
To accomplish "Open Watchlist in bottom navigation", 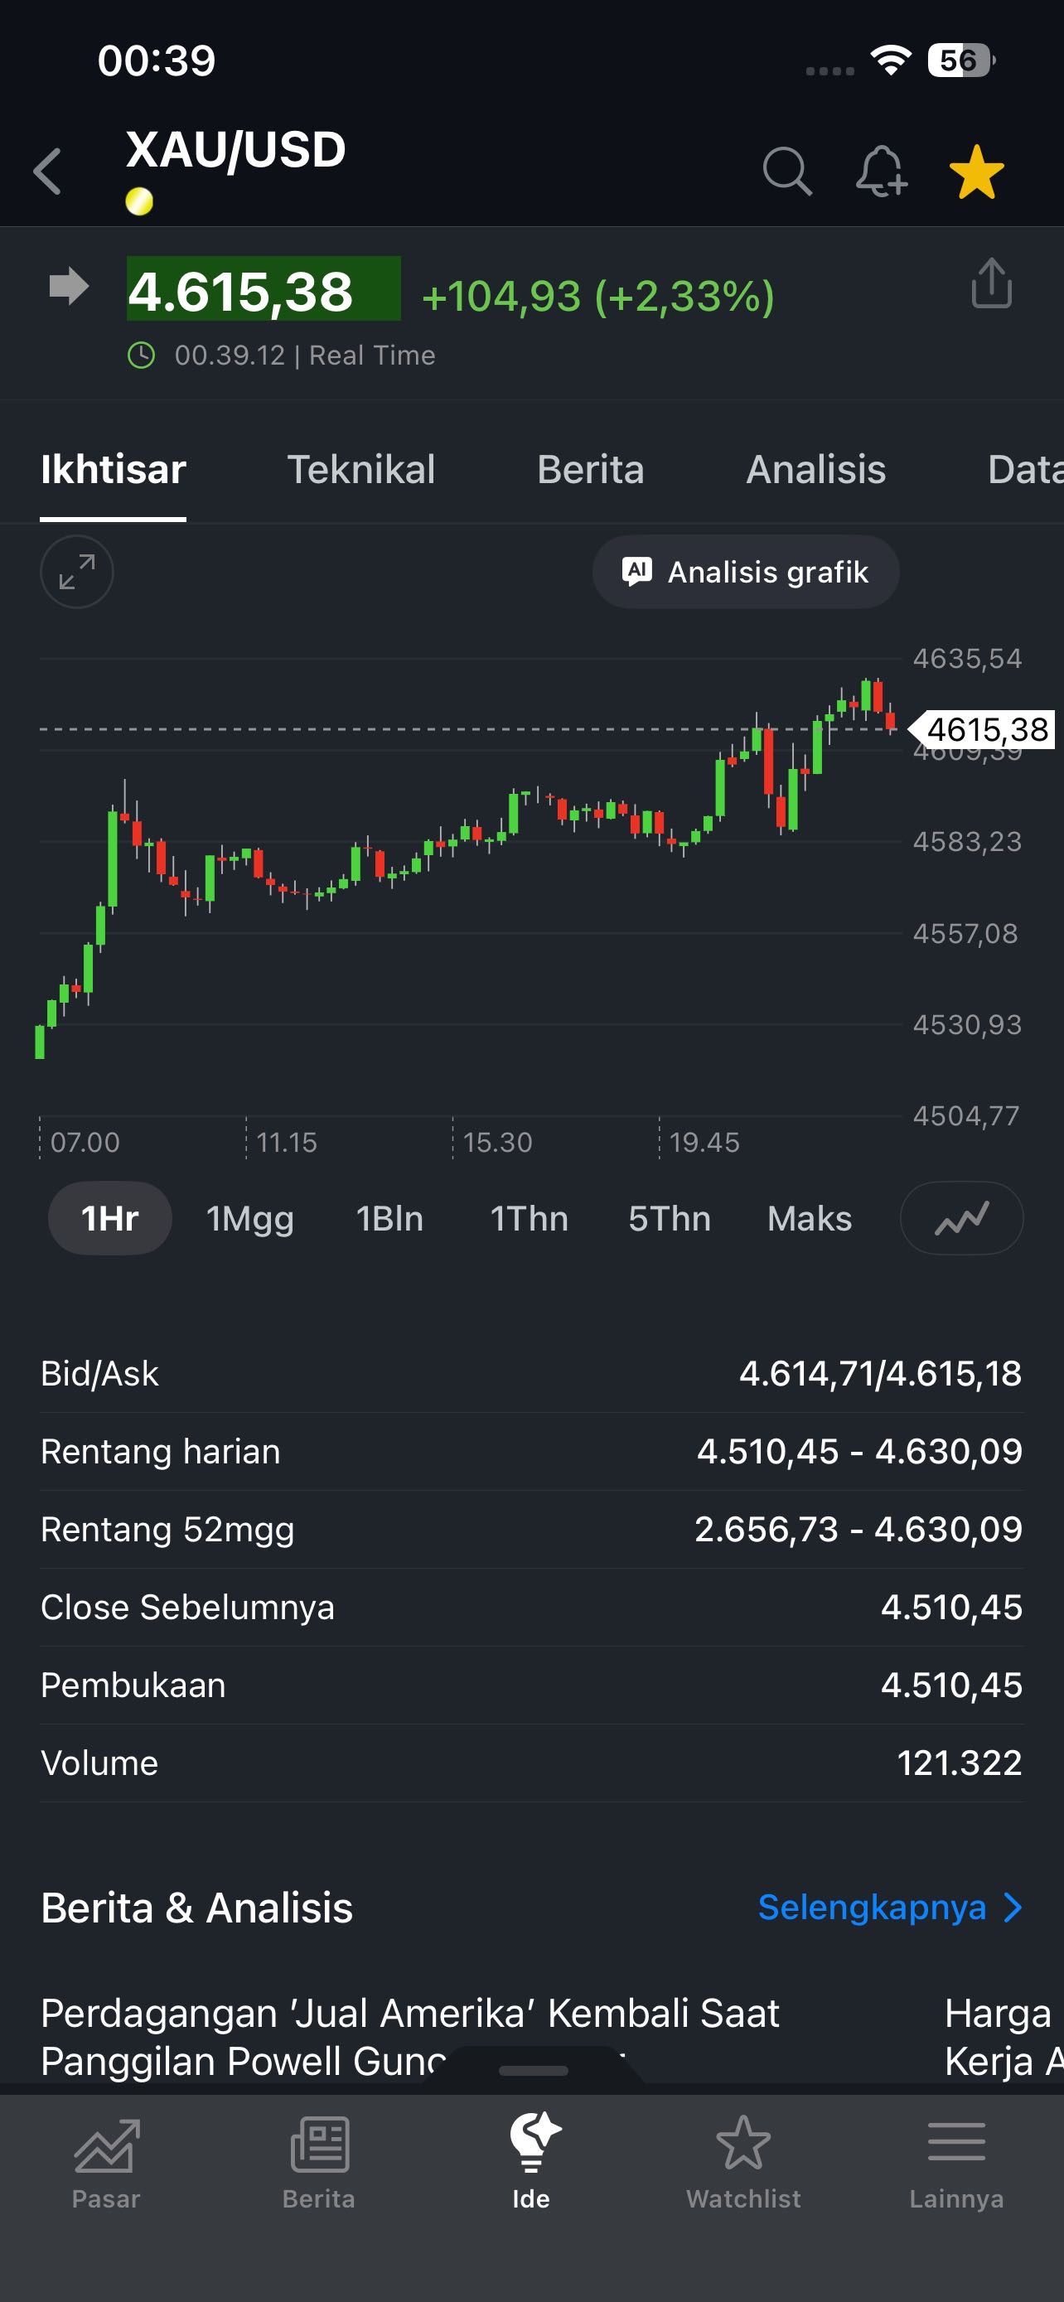I will point(743,2161).
